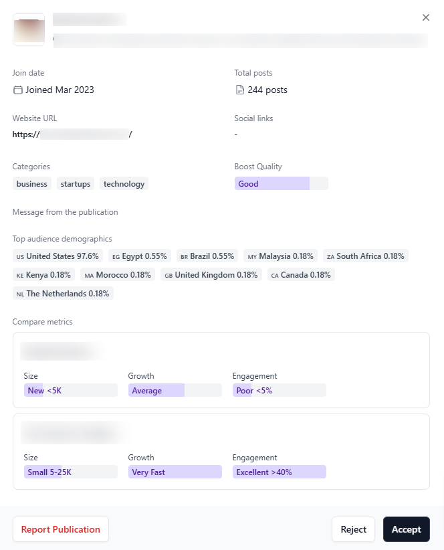Screen dimensions: 444x550
Task: Click the Netherlands 0.18% demographic chip
Action: (x=63, y=293)
